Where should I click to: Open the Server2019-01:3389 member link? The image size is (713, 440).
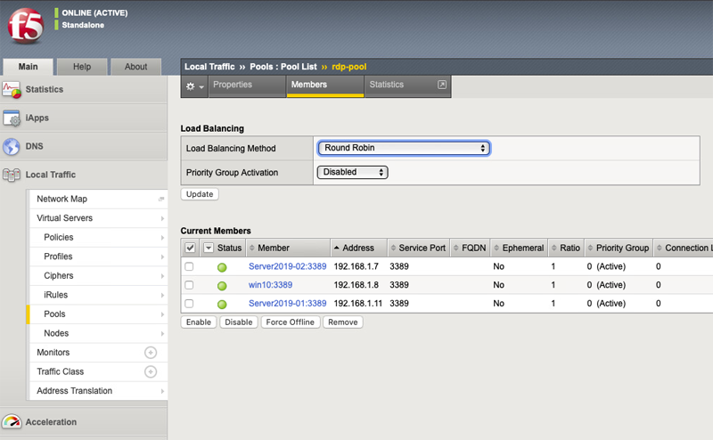click(x=287, y=303)
